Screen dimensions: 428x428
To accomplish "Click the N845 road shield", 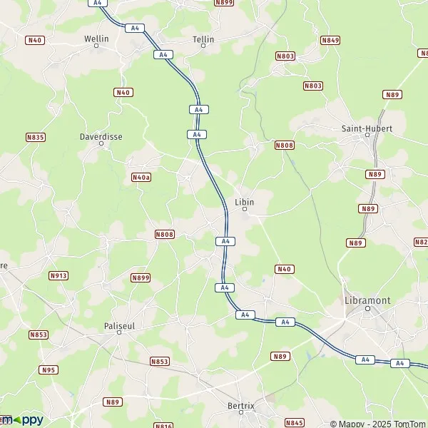I will point(295,423).
